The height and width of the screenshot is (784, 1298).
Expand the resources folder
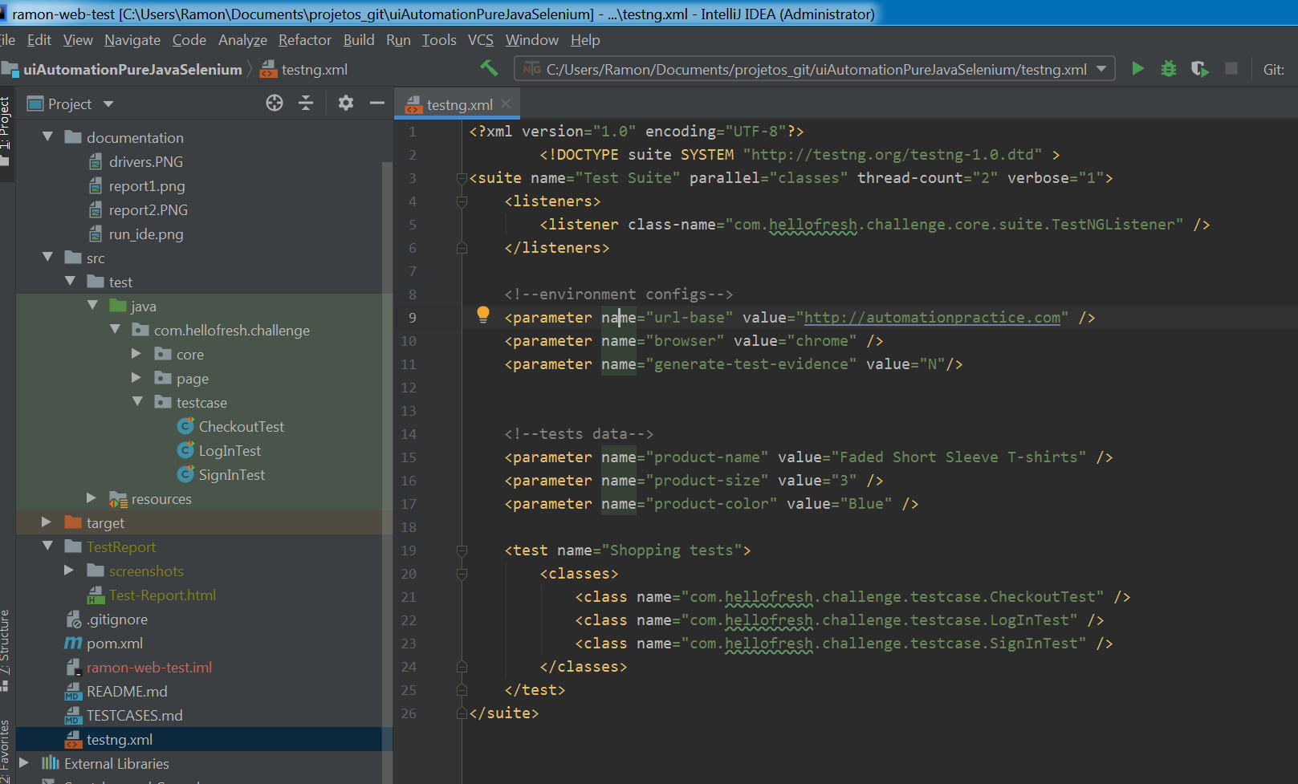tap(92, 498)
